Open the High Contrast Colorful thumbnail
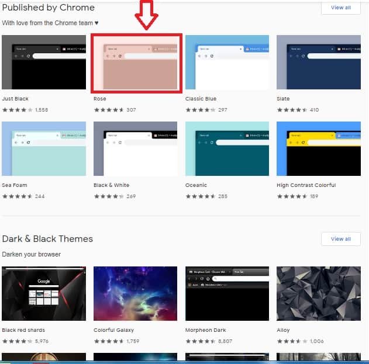Image resolution: width=369 pixels, height=364 pixels. pos(319,148)
